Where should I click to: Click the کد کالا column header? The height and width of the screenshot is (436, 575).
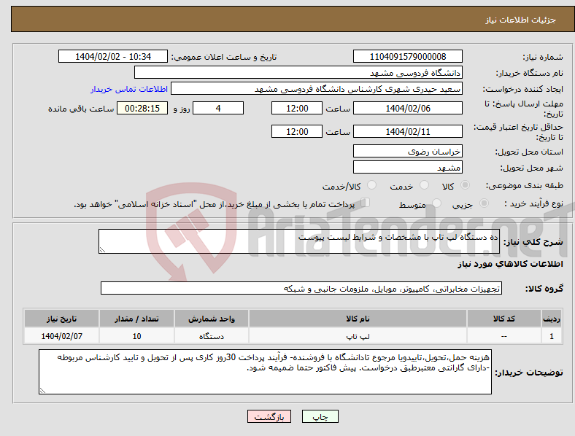pos(504,319)
